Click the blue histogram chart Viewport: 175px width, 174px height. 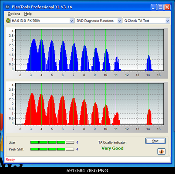click(89, 50)
